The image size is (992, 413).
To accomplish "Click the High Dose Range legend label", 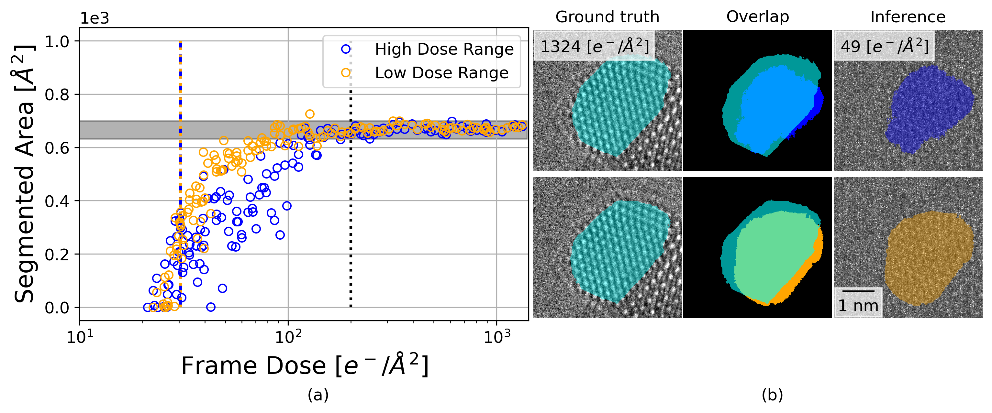I will coord(444,49).
